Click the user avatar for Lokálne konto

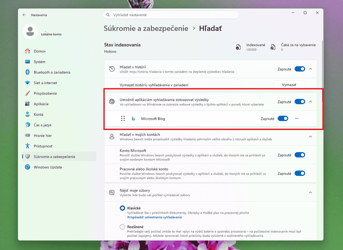(x=30, y=31)
